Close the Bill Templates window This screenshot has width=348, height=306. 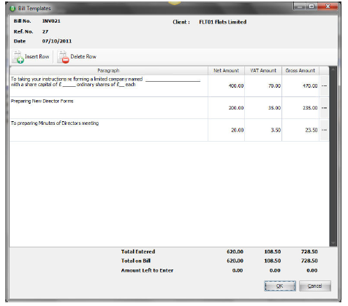328,7
